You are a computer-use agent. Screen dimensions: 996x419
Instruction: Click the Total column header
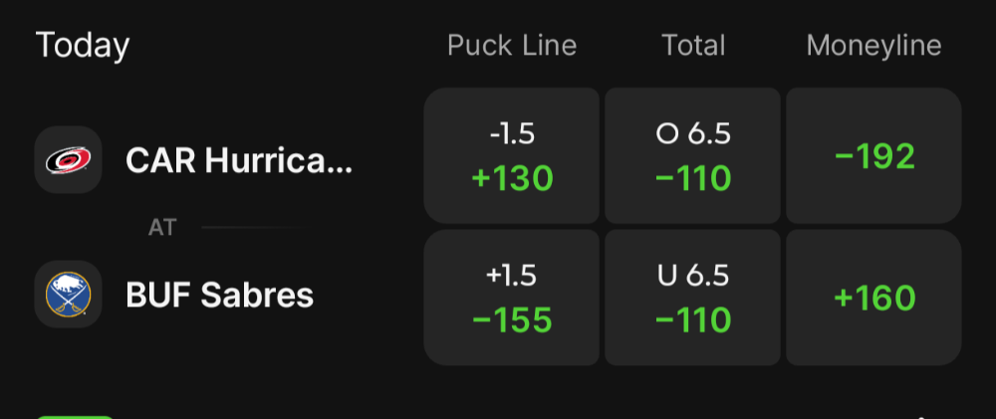[693, 46]
